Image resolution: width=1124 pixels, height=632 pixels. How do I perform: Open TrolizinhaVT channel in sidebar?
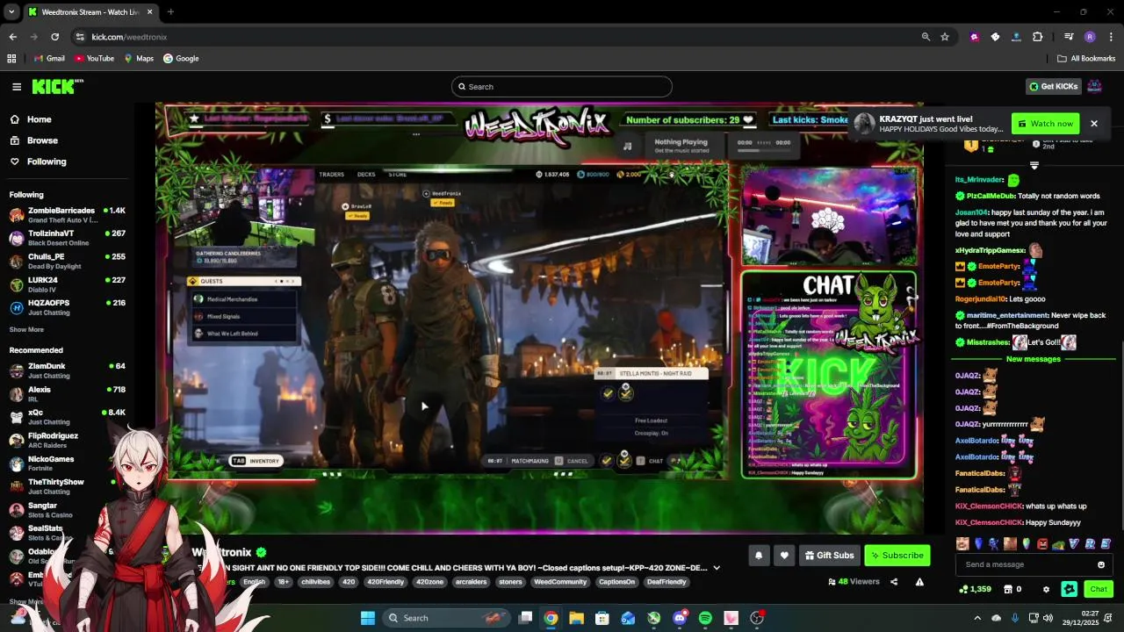[68, 238]
